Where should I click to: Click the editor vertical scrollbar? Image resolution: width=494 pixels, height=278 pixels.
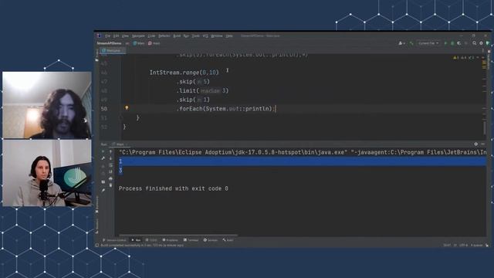click(484, 127)
